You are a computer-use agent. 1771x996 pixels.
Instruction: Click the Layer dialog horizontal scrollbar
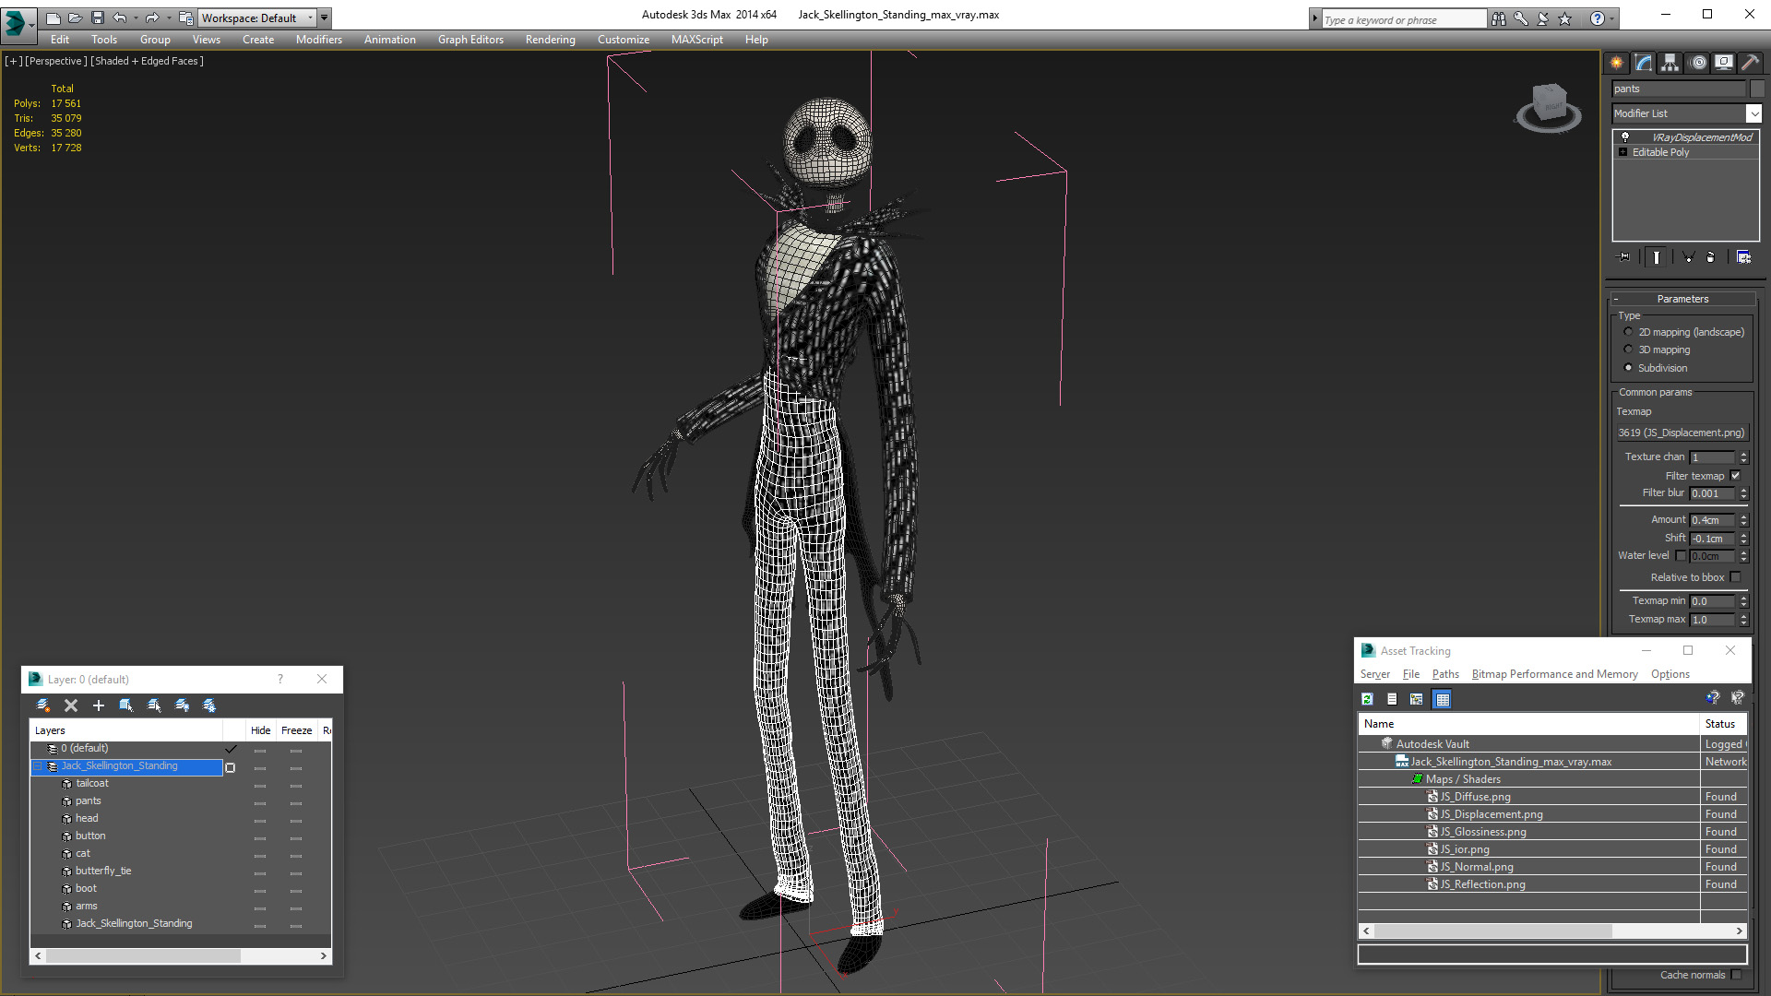pos(181,956)
